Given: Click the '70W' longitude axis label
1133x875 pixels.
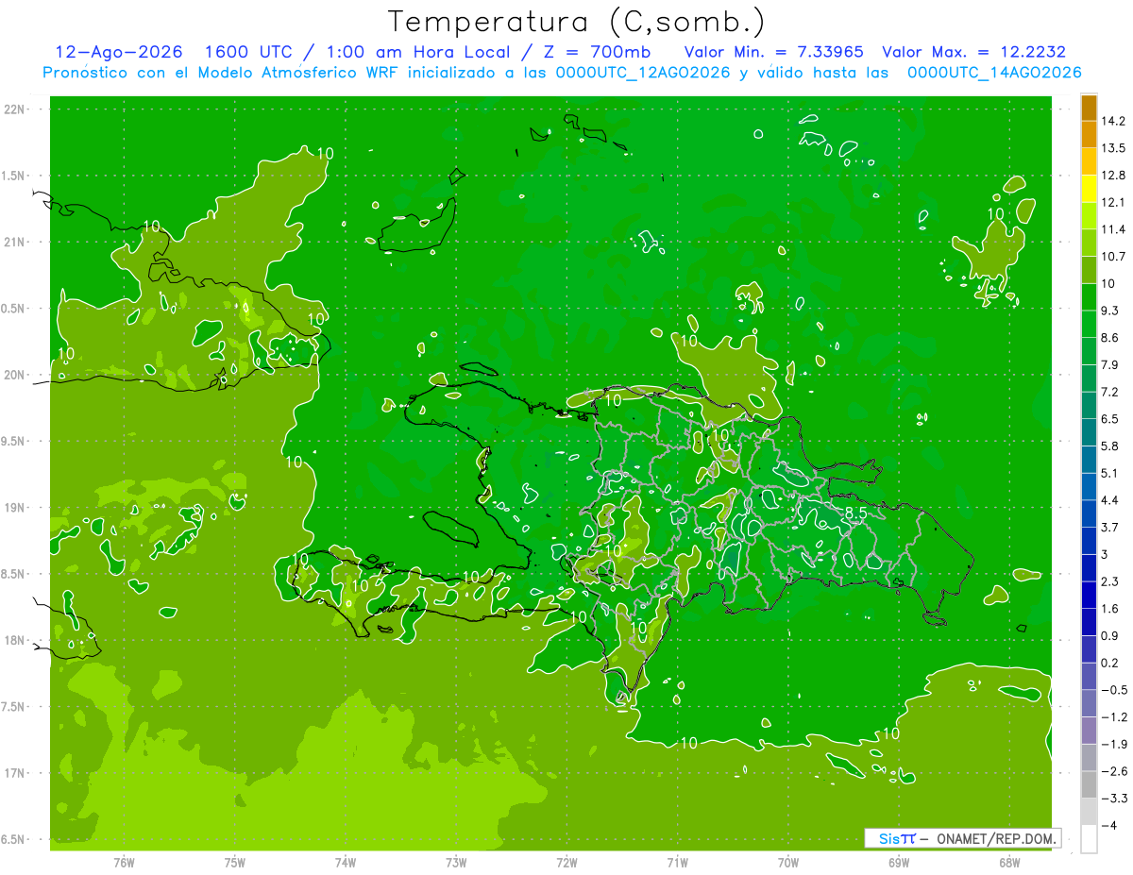Looking at the screenshot, I should 788,862.
